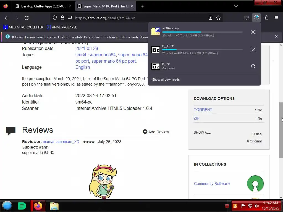
Task: Go back with the browser back arrow
Action: pos(7,18)
